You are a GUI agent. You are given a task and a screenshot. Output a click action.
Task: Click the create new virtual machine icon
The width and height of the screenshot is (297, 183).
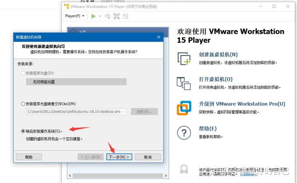(x=184, y=59)
